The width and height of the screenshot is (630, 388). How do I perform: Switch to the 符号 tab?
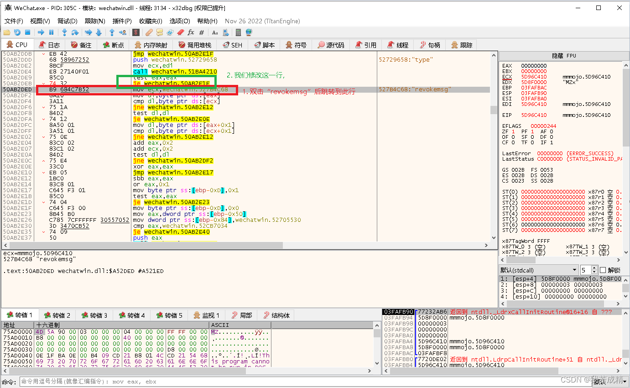point(296,45)
